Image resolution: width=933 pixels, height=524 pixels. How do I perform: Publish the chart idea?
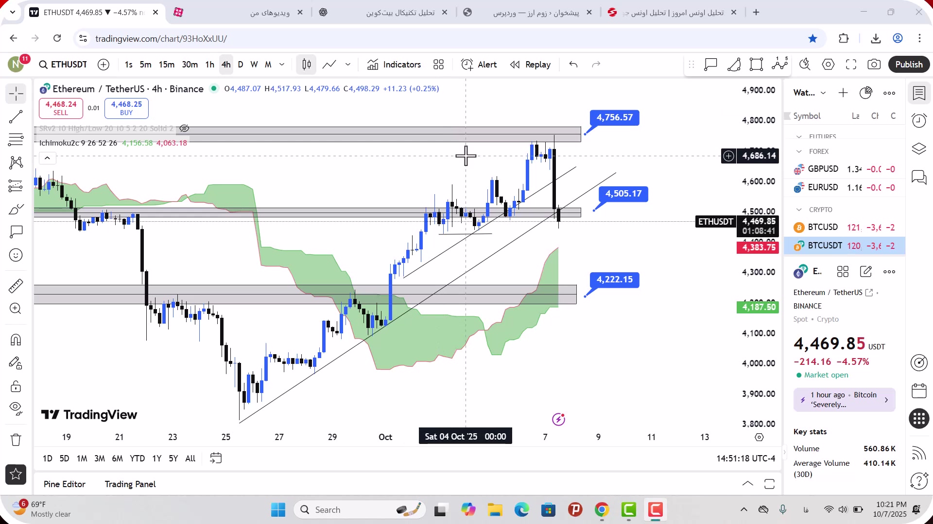pos(909,65)
